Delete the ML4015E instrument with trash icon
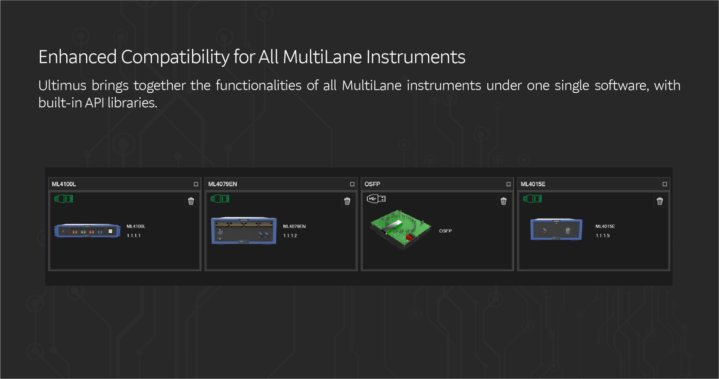This screenshot has height=379, width=719. pos(660,201)
